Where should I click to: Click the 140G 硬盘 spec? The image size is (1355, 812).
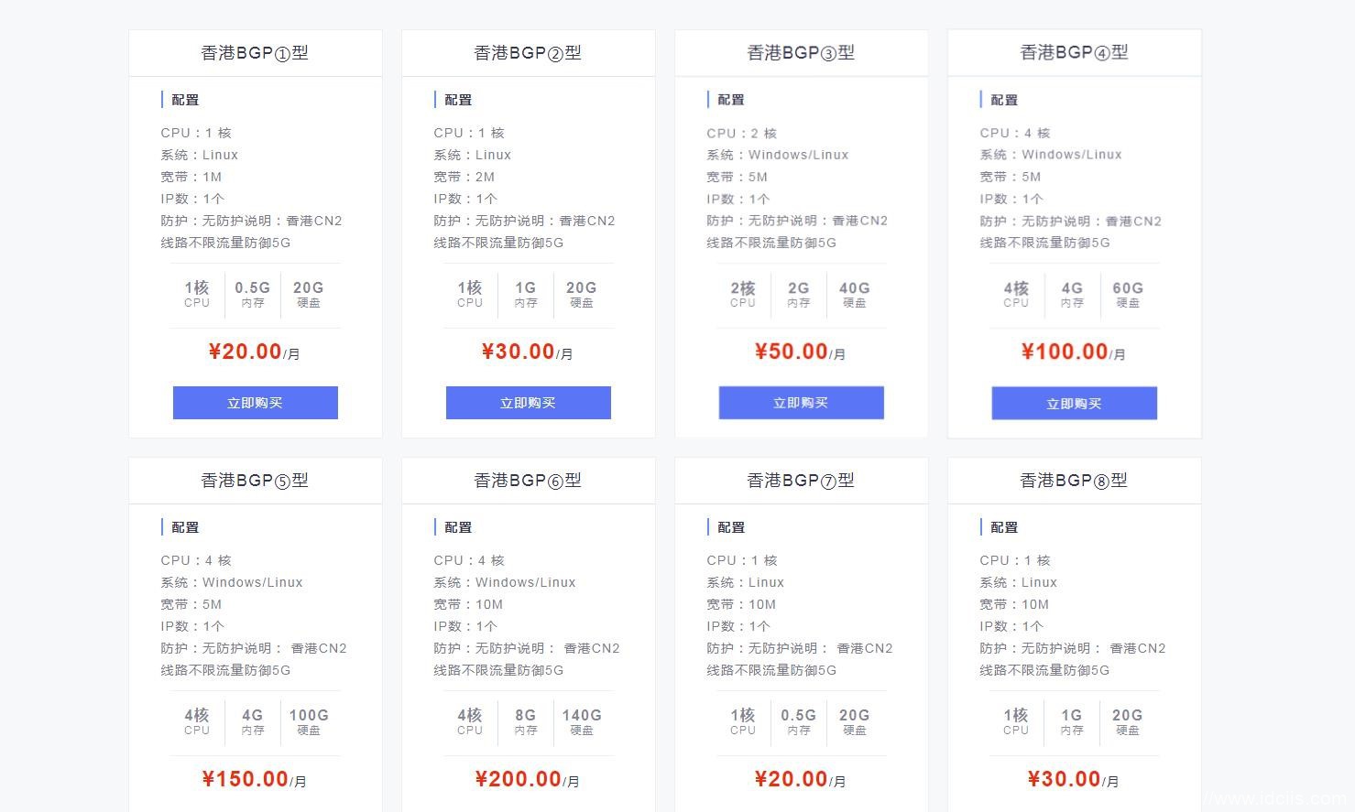pyautogui.click(x=582, y=721)
